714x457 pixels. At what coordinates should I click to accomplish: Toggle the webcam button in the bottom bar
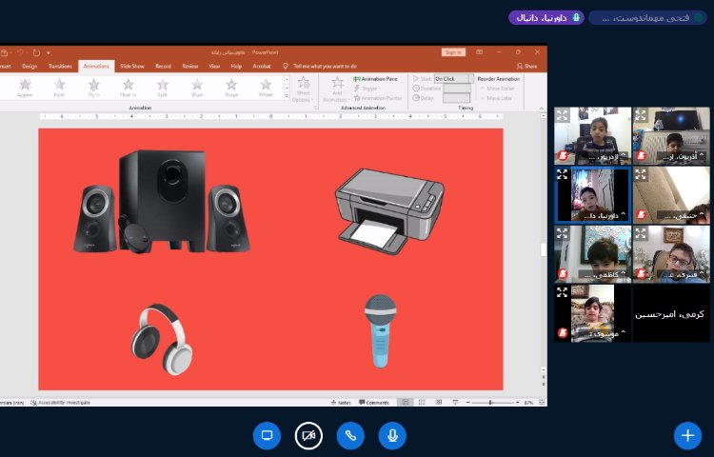(308, 435)
